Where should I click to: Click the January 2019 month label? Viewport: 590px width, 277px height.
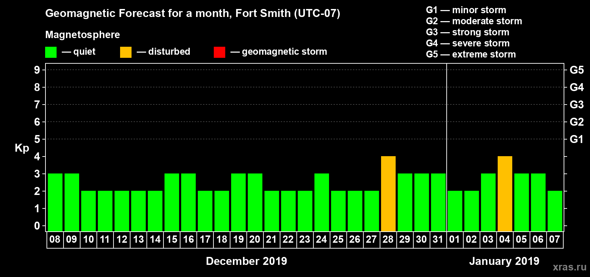coord(504,261)
